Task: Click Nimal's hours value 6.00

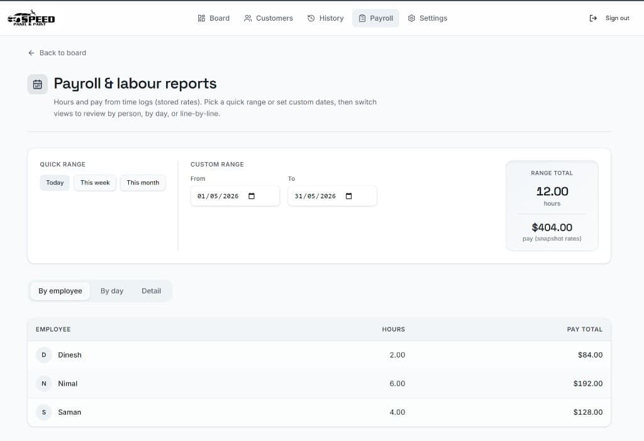Action: pyautogui.click(x=397, y=384)
